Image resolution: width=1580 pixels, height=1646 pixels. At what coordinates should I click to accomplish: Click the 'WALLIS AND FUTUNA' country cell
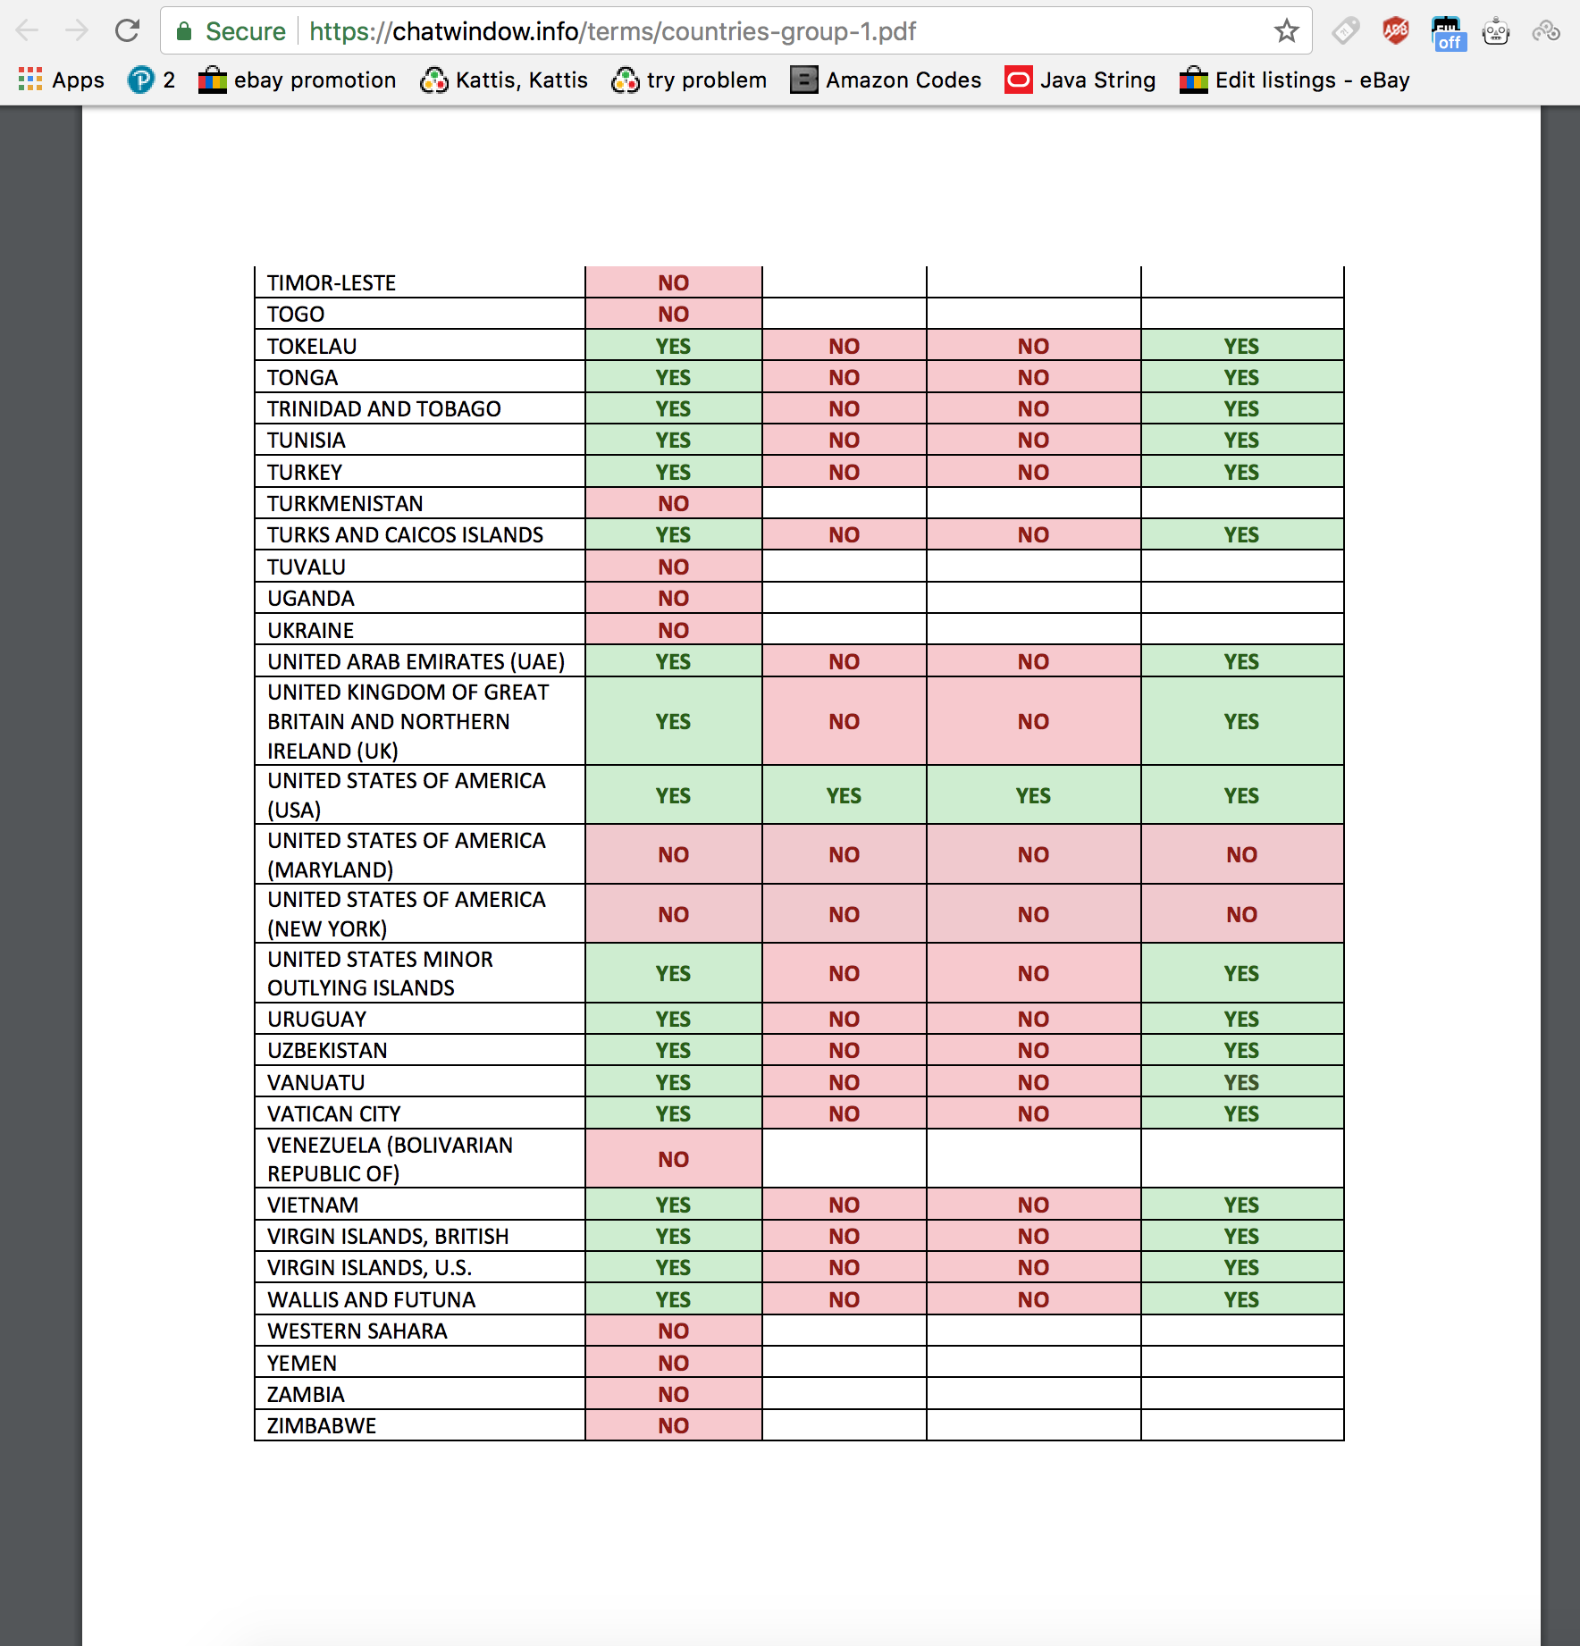[x=420, y=1299]
